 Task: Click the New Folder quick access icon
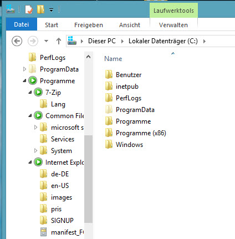(40, 9)
